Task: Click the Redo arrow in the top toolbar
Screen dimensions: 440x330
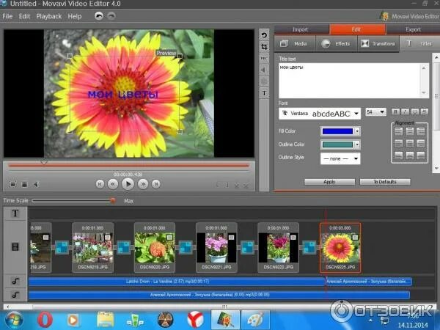Action: (111, 16)
